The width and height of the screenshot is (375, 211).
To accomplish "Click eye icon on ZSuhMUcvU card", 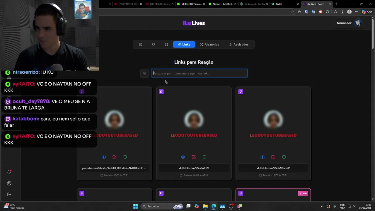I will pyautogui.click(x=262, y=157).
